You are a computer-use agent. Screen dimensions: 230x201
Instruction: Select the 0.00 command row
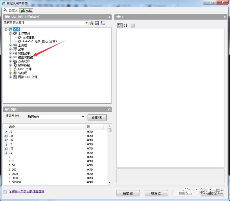pos(55,165)
